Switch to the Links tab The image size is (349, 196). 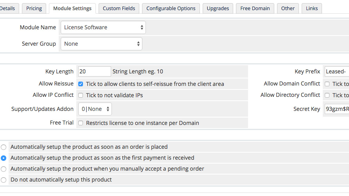[312, 8]
